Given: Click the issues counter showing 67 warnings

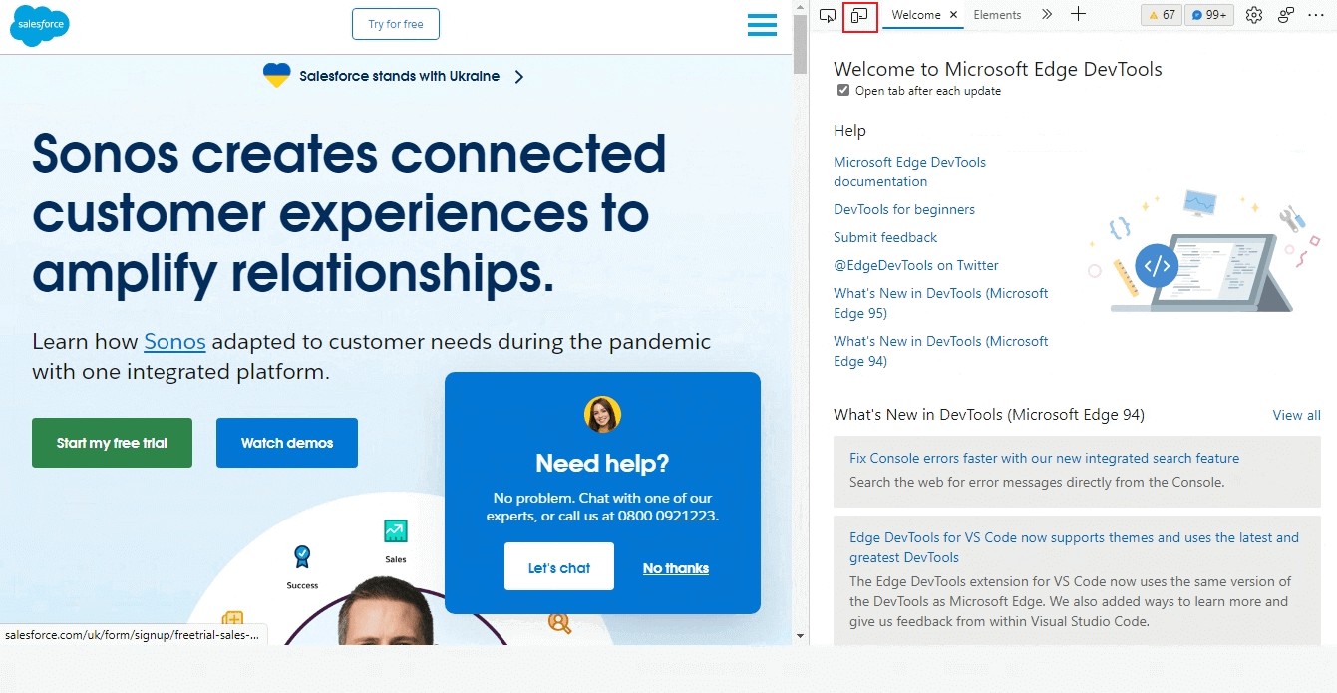Looking at the screenshot, I should coord(1161,15).
